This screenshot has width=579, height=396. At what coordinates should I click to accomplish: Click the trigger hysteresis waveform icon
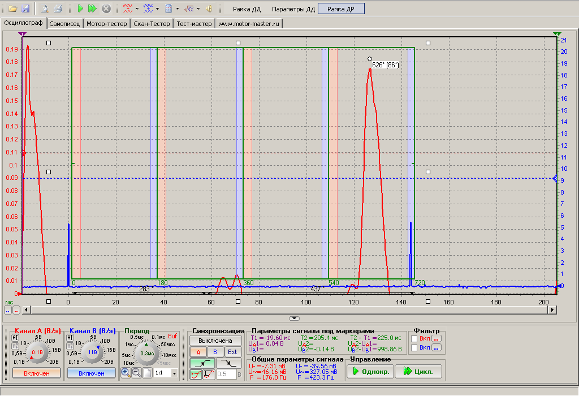tap(209, 375)
